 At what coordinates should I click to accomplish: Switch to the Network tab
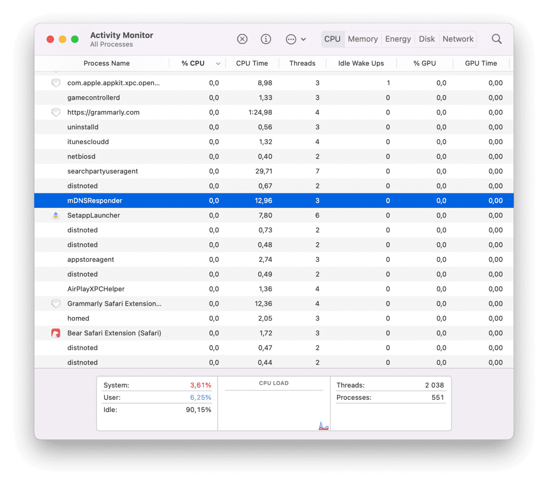click(x=458, y=39)
